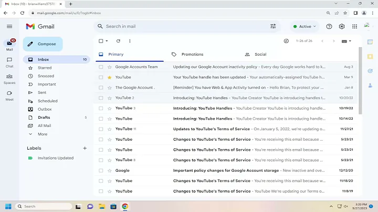Open the Chat section in left rail
This screenshot has height=212, width=378.
click(9, 62)
